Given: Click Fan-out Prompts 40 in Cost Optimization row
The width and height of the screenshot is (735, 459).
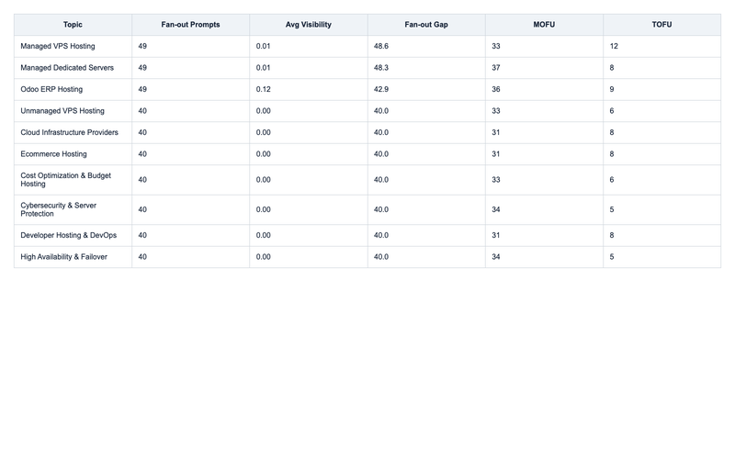Looking at the screenshot, I should [x=142, y=179].
